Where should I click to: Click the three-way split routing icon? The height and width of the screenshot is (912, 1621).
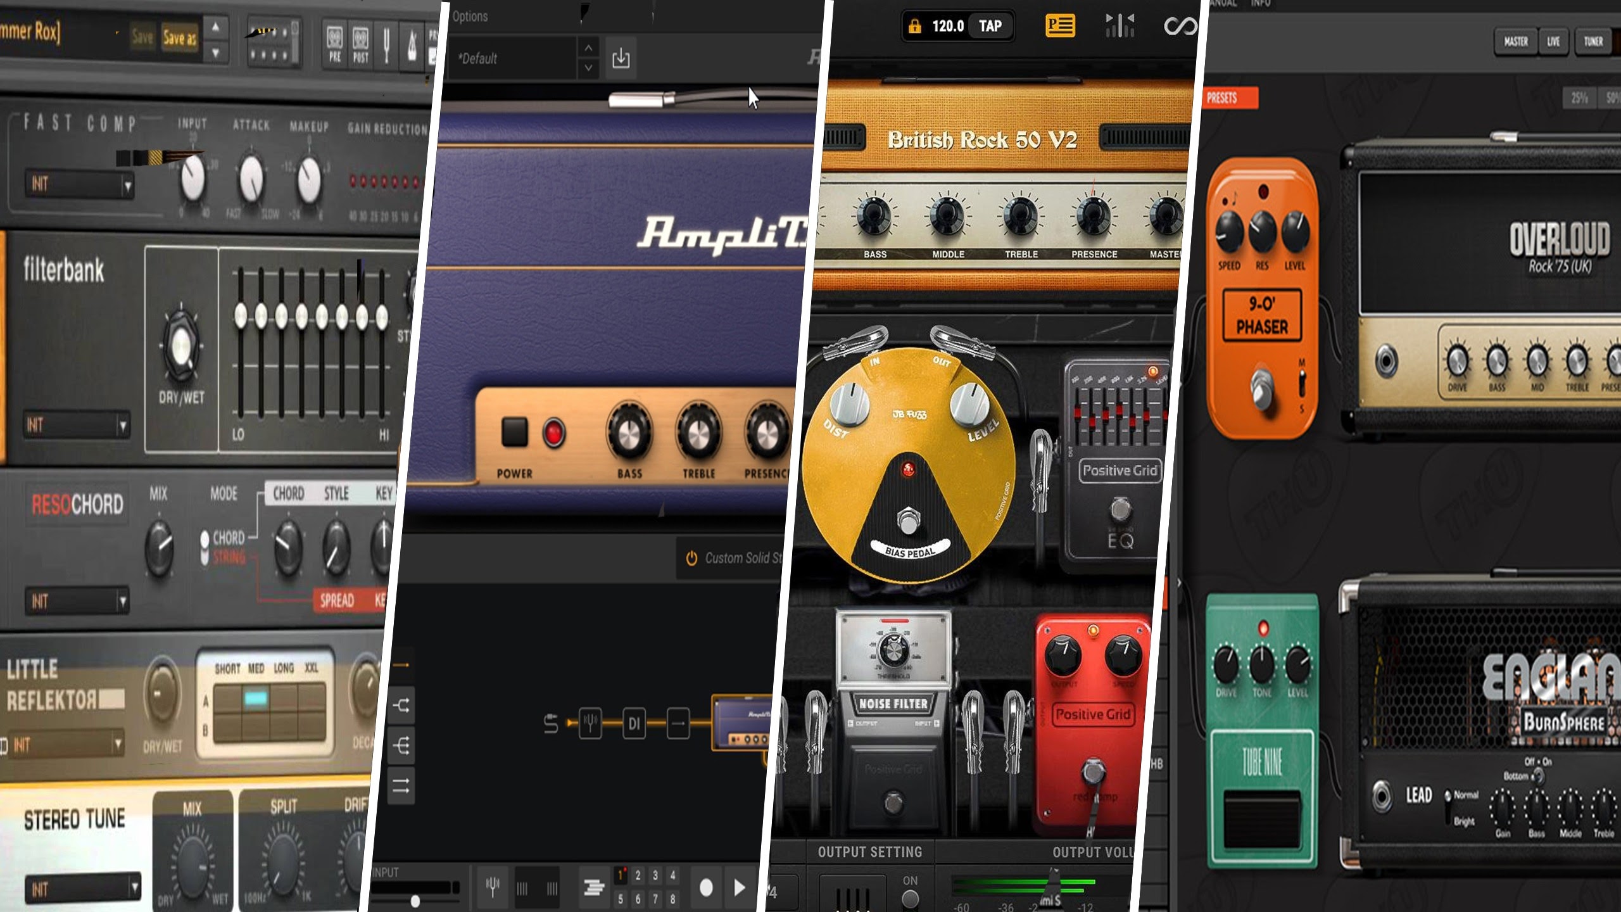pos(401,745)
